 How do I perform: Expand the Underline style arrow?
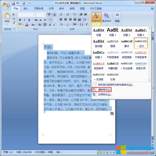pos(32,20)
